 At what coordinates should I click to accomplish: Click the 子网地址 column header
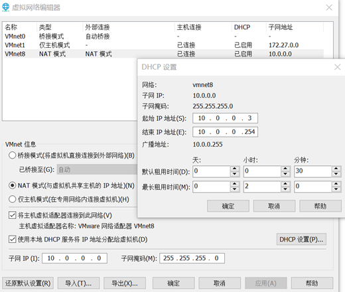[295, 27]
